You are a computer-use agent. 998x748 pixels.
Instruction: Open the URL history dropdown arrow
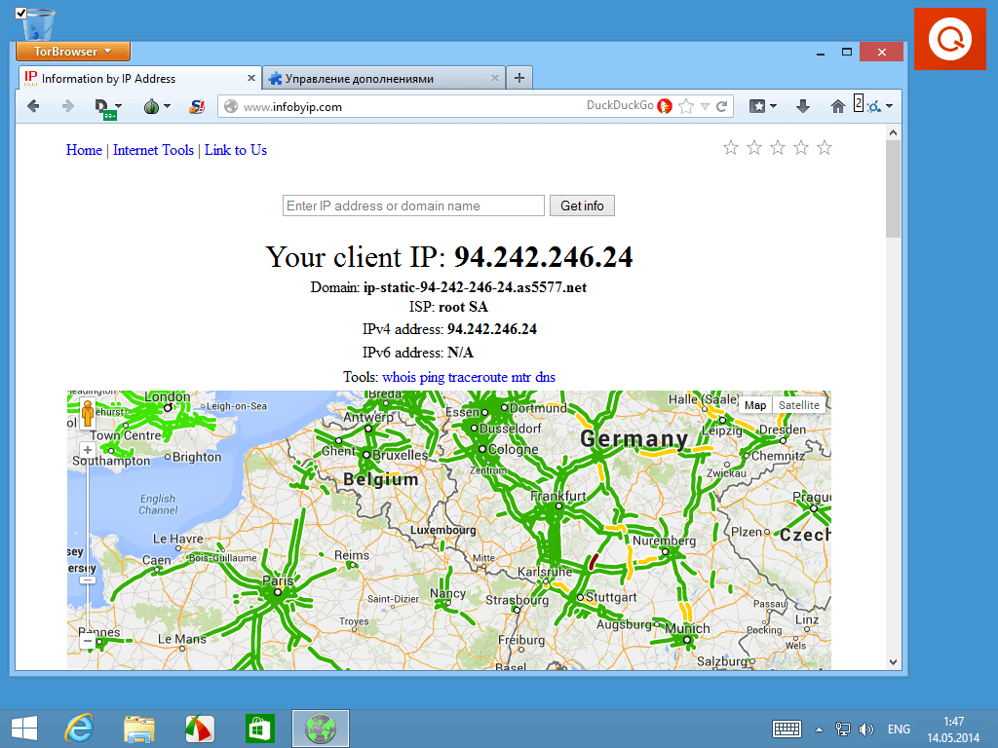[705, 106]
